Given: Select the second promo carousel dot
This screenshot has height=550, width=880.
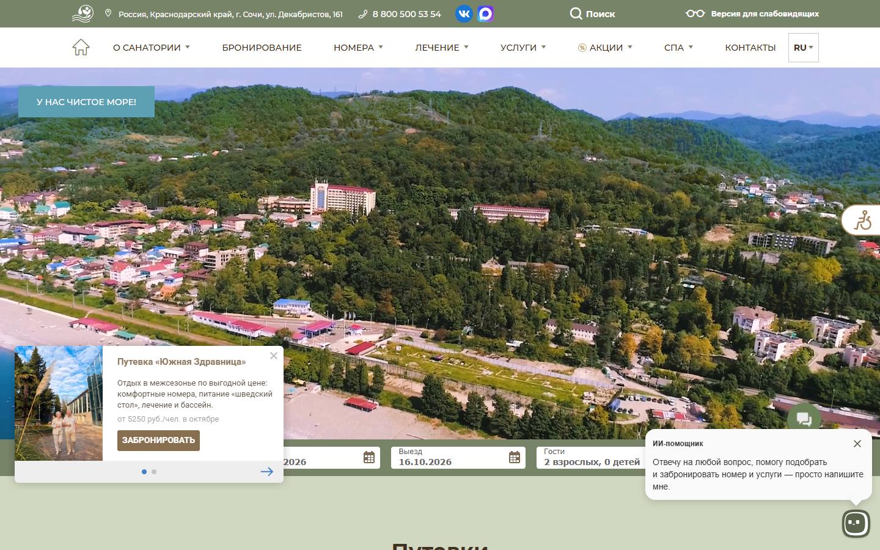Looking at the screenshot, I should (154, 472).
